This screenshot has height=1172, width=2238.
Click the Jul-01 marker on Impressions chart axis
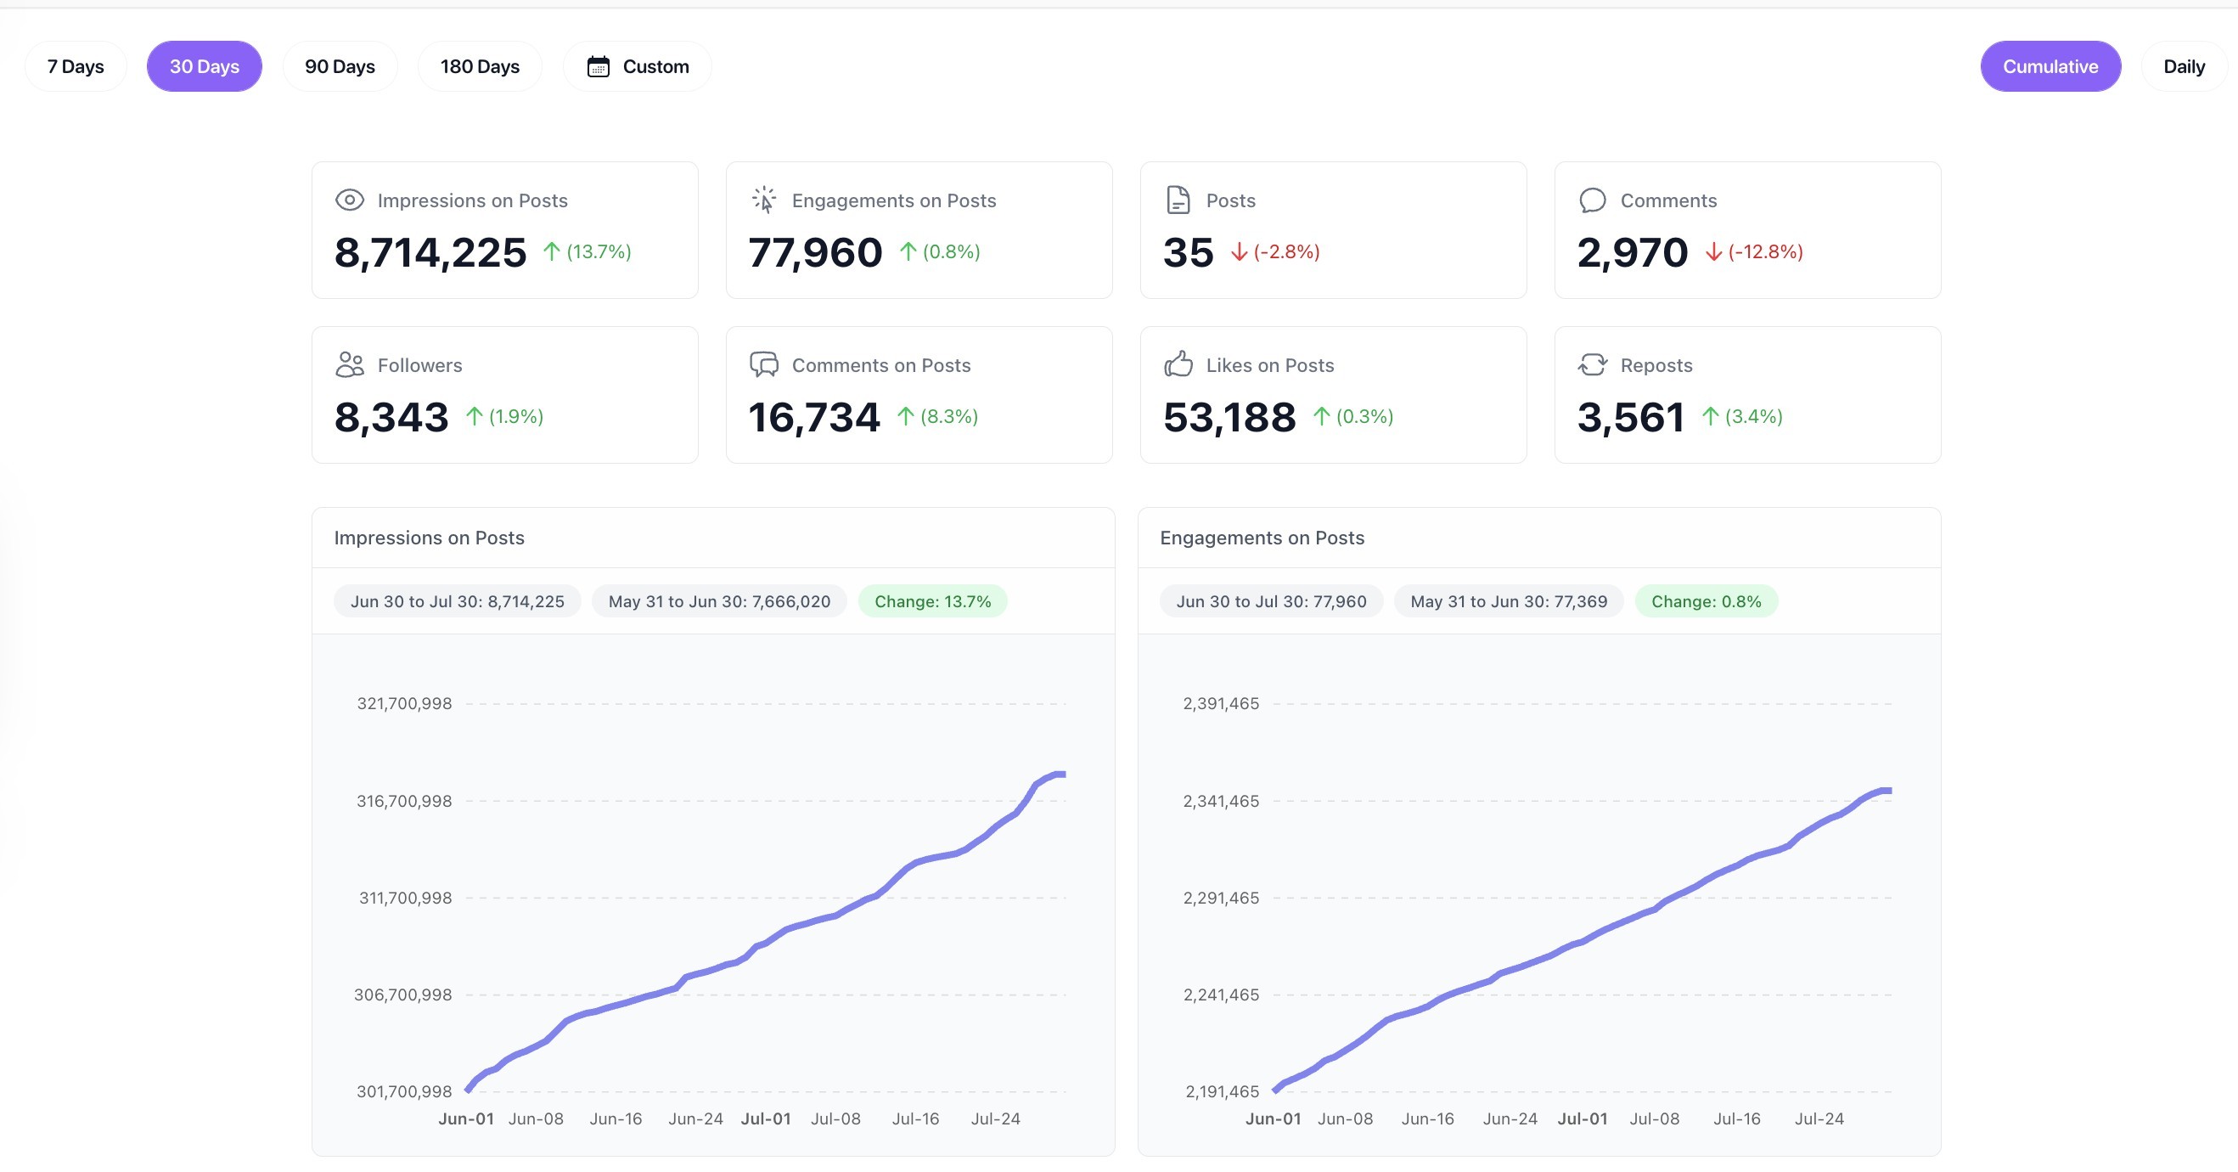pos(766,1118)
